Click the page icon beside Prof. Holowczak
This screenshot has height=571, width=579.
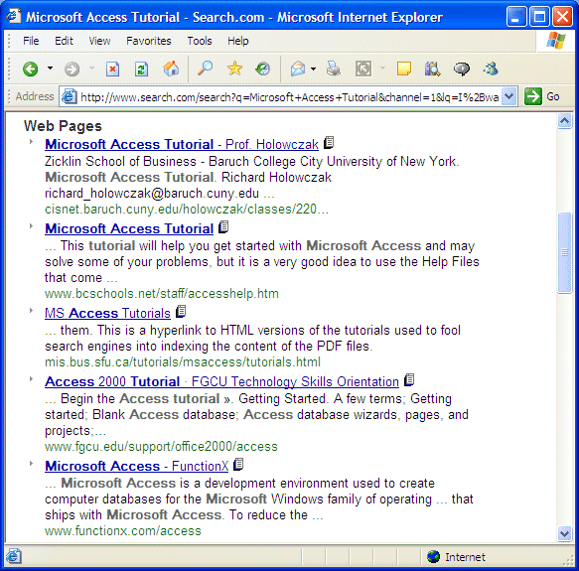pyautogui.click(x=329, y=142)
